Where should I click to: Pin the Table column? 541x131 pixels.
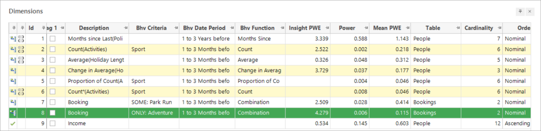pyautogui.click(x=458, y=28)
